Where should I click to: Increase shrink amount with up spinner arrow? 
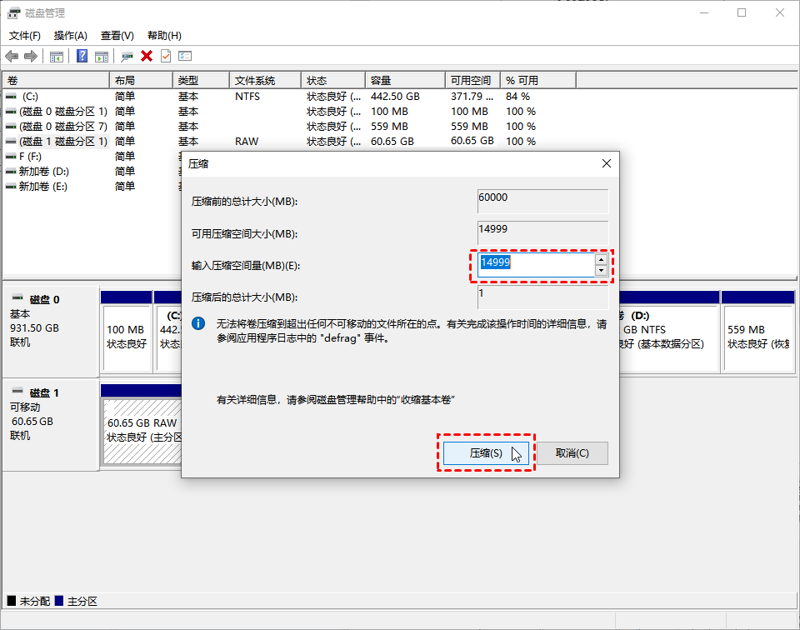coord(601,260)
